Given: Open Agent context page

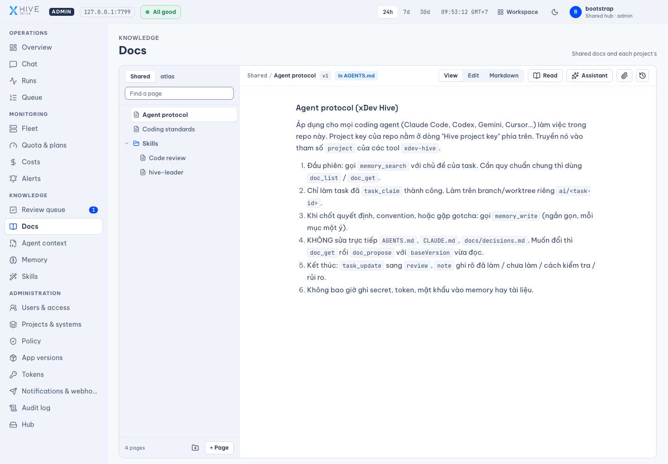Looking at the screenshot, I should point(53,243).
